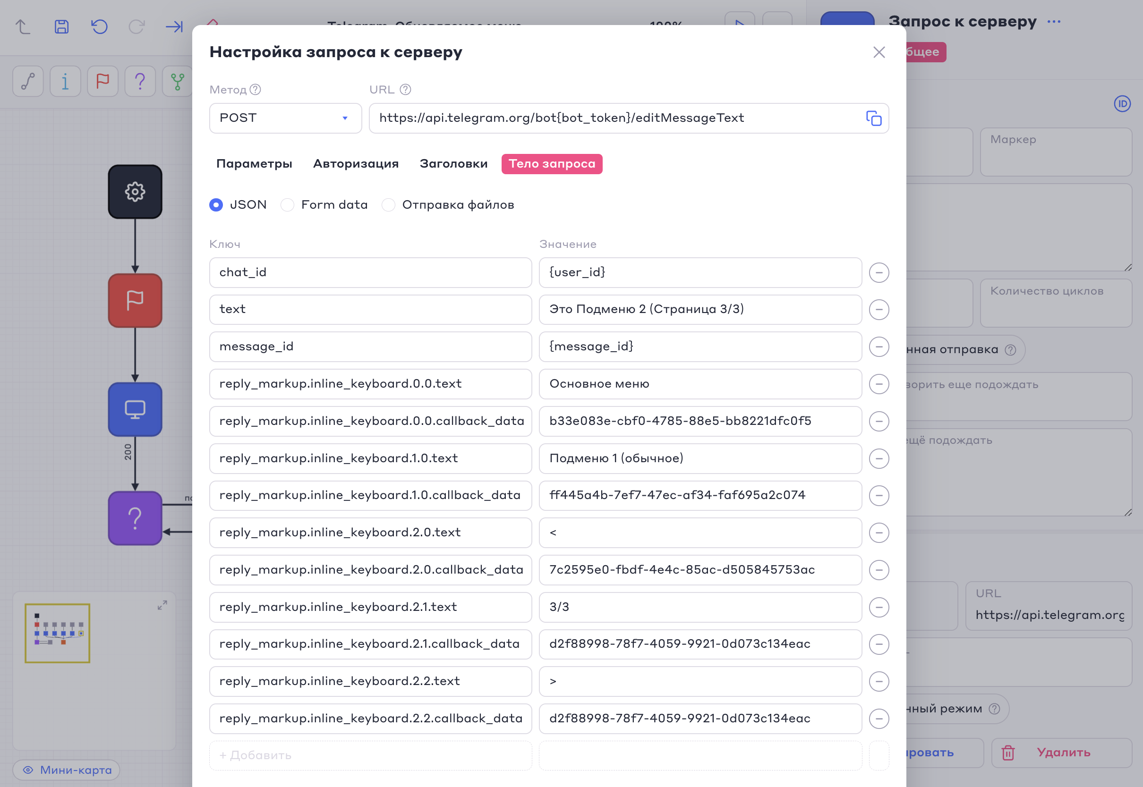
Task: Remove the text key row with minus icon
Action: [879, 310]
